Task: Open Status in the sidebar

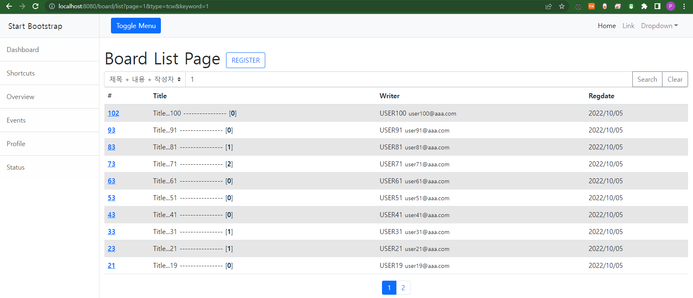Action: pyautogui.click(x=49, y=167)
